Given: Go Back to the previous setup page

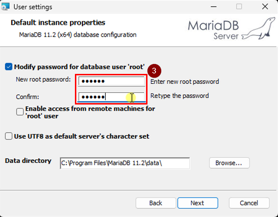Looking at the screenshot, I should (x=155, y=203).
